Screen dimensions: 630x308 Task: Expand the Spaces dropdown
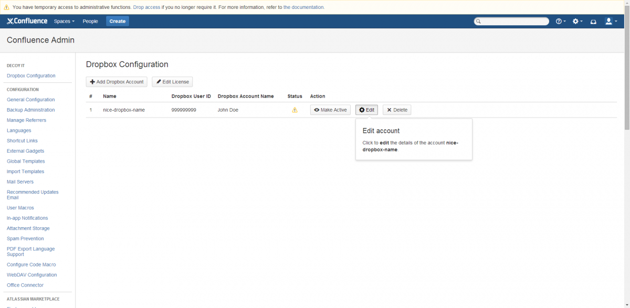pyautogui.click(x=64, y=22)
